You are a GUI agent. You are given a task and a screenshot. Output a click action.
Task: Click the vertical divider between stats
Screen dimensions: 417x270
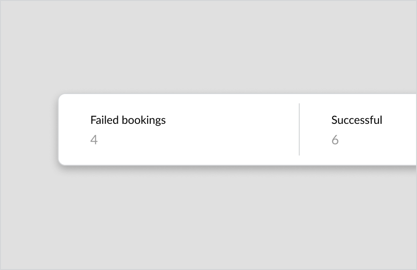[x=299, y=129]
